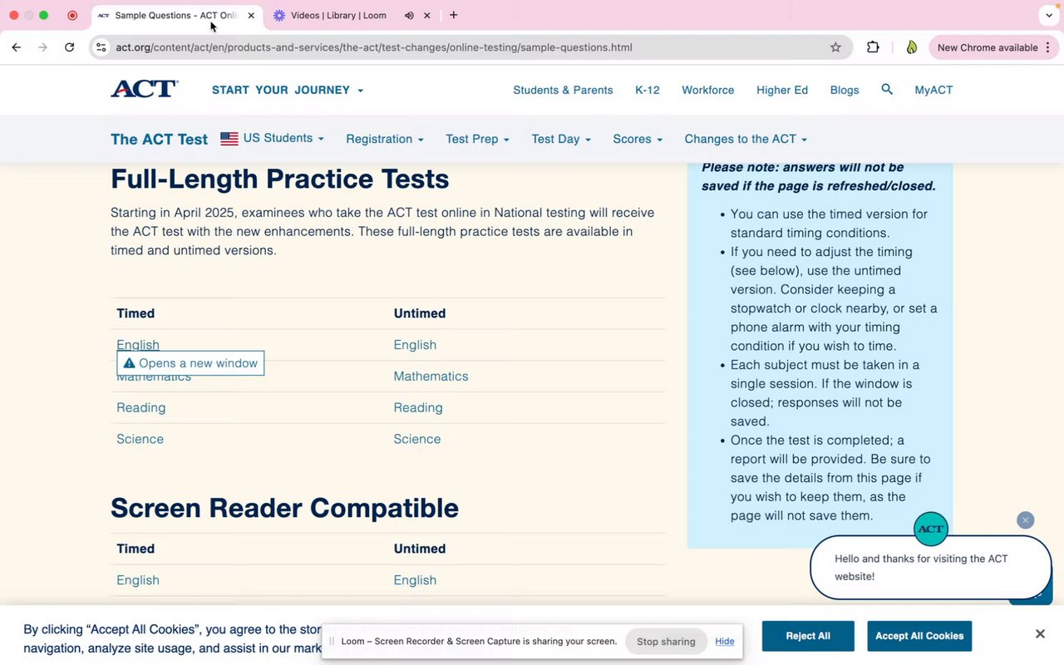Expand the US Students dropdown

pos(283,138)
